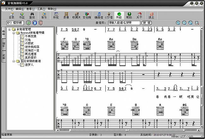Click the green round MP3 player button
The width and height of the screenshot is (205, 139).
tap(28, 23)
